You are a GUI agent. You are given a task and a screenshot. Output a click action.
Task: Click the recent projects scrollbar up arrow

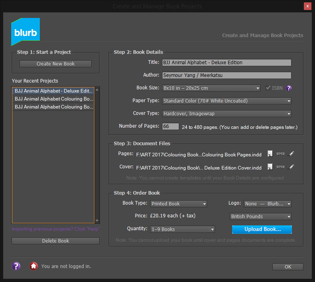coord(97,90)
